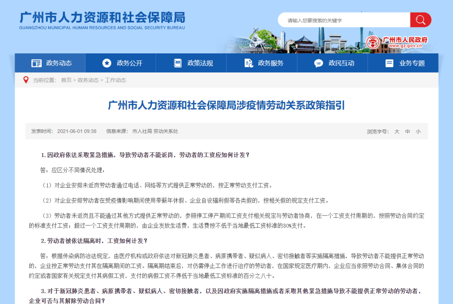Select 中 for medium font size
Viewport: 453px width, 304px height.
407,131
